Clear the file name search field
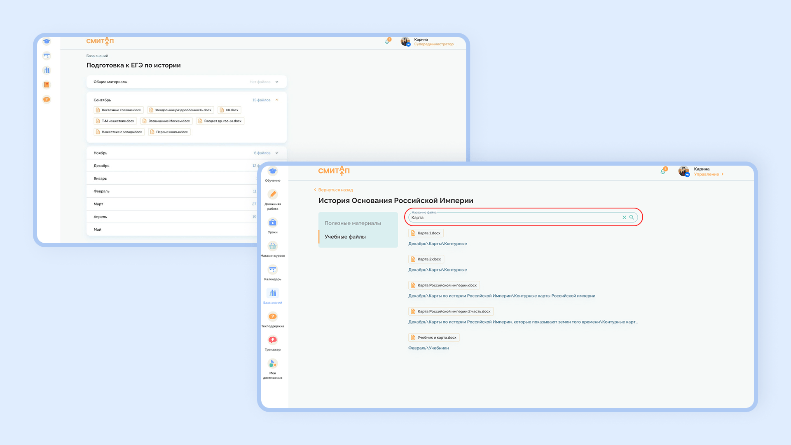The image size is (791, 445). coord(624,217)
